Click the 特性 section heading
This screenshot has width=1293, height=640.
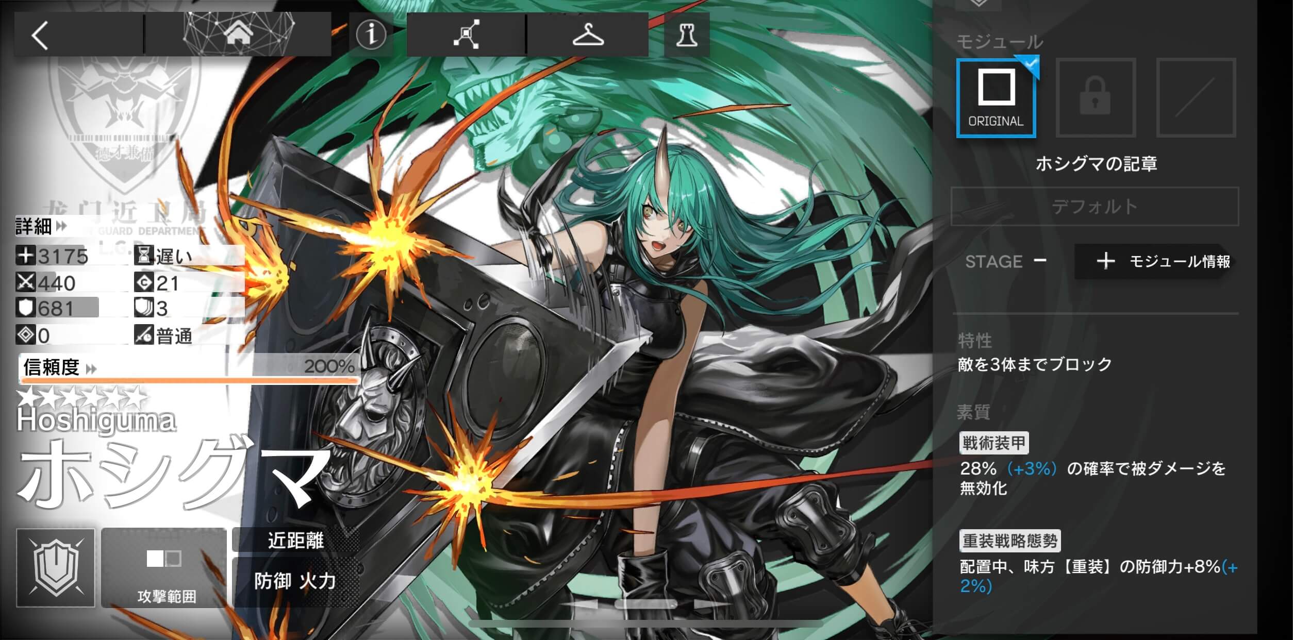[x=975, y=340]
